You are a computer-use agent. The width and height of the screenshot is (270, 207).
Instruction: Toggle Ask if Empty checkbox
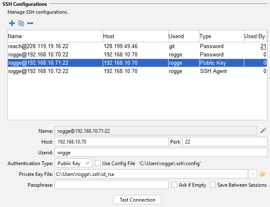[x=174, y=185]
